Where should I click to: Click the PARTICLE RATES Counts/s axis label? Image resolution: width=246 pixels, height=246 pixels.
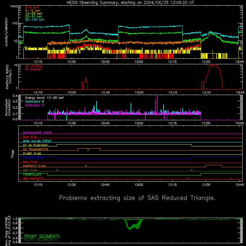(x=9, y=77)
